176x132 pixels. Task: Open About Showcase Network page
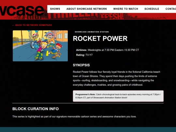click(87, 9)
